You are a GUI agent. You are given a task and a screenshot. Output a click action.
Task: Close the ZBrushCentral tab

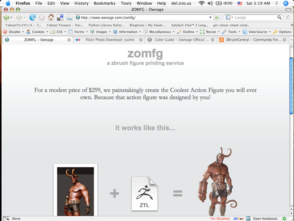pos(284,40)
